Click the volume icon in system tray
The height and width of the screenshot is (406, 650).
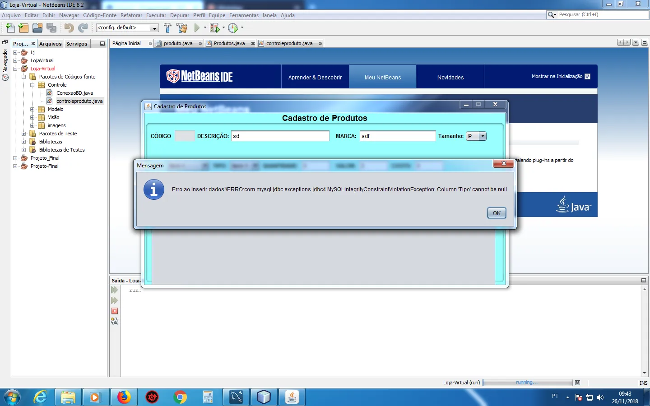[600, 397]
